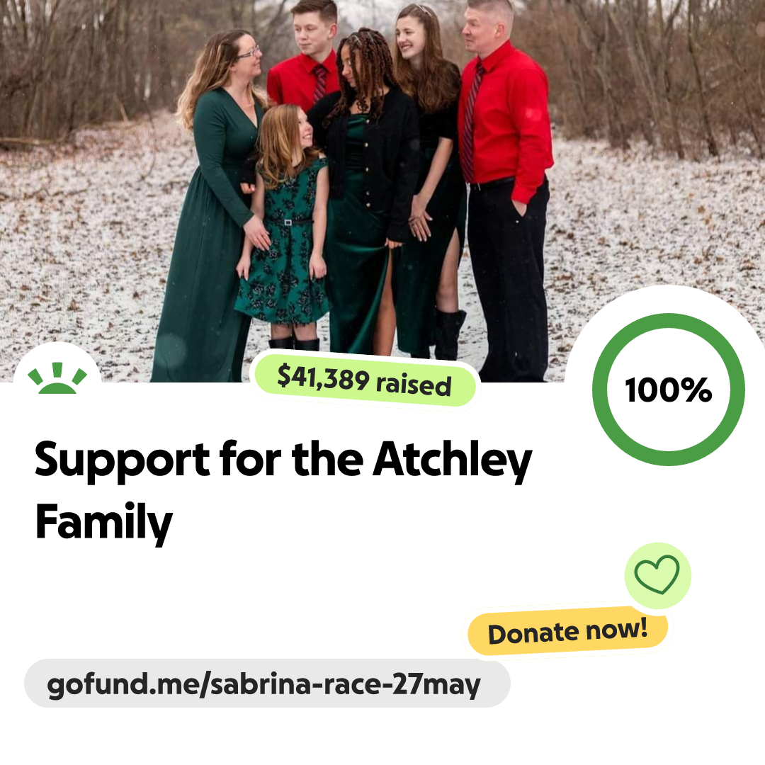765x765 pixels.
Task: Click the Donate now! button
Action: click(567, 631)
